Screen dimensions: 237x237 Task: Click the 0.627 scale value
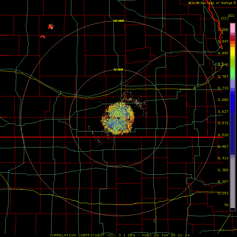pyautogui.click(x=223, y=112)
